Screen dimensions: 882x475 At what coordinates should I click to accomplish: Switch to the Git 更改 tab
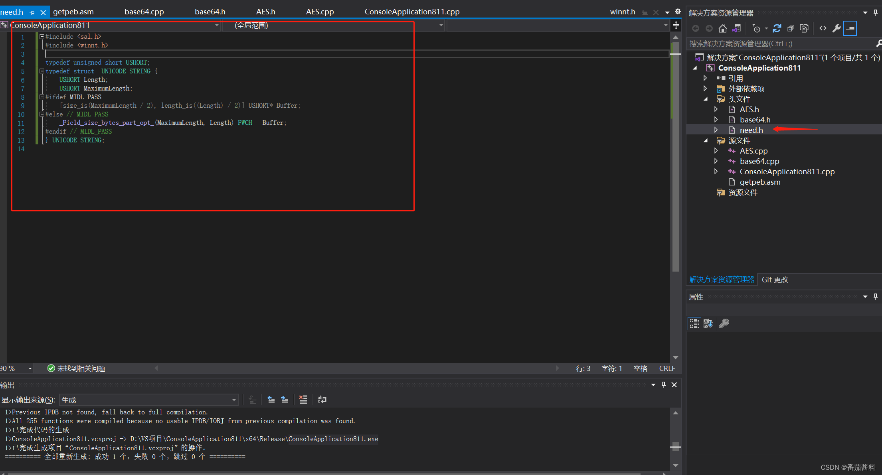(775, 280)
